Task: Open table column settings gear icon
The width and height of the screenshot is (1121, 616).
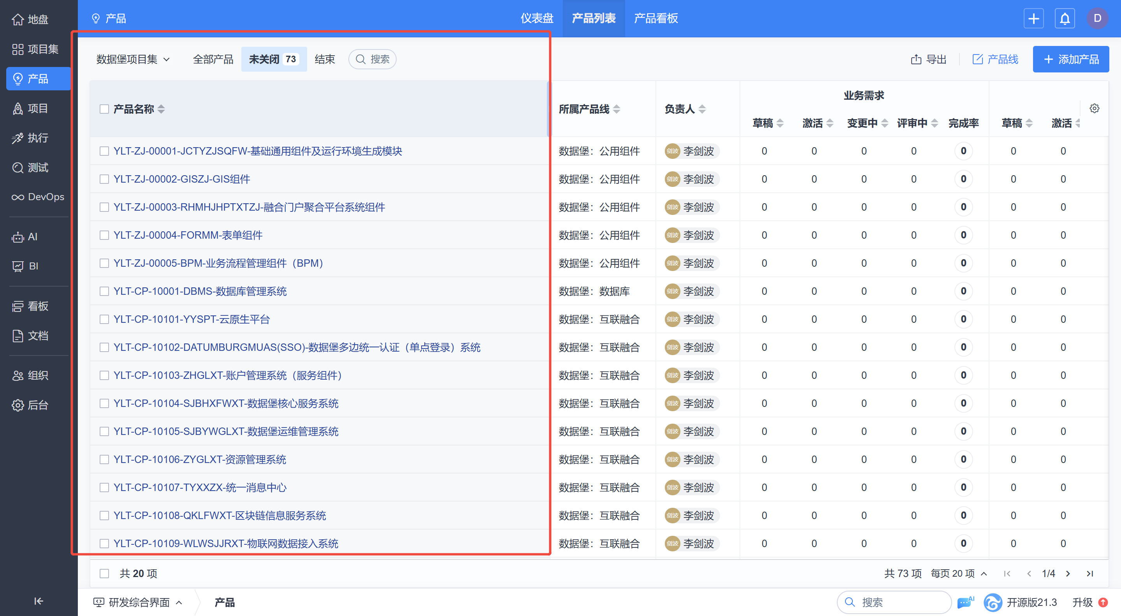Action: pos(1095,108)
